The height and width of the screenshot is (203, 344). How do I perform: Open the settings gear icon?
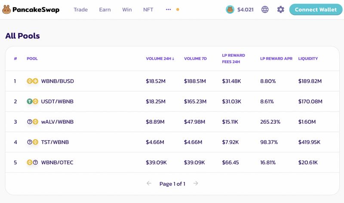pyautogui.click(x=281, y=9)
